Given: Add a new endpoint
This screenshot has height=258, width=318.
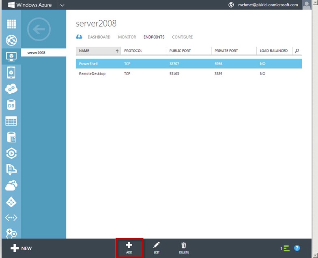Looking at the screenshot, I should [x=129, y=248].
